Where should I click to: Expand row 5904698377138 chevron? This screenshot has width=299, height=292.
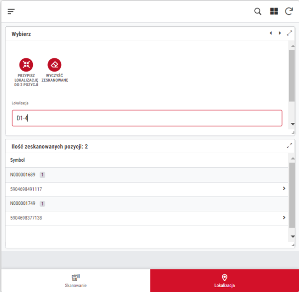click(x=284, y=217)
